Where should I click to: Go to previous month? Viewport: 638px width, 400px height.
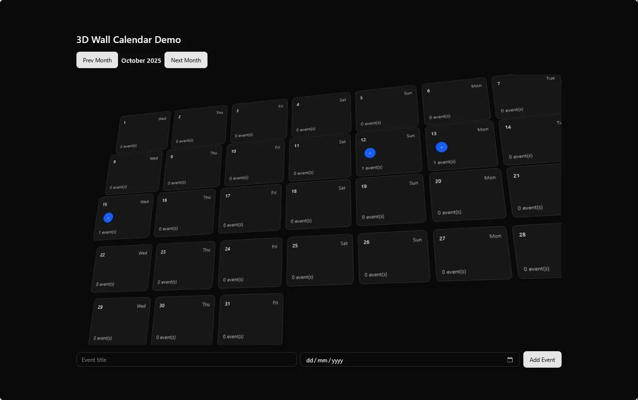pyautogui.click(x=97, y=60)
